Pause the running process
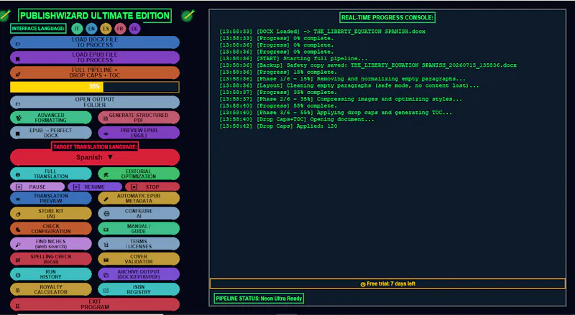Screen dimensions: 575x315 click(37, 187)
